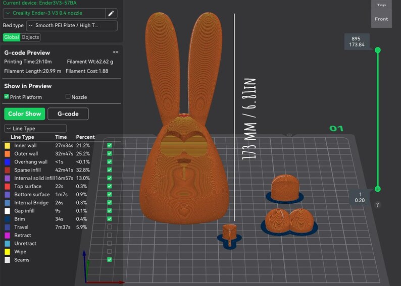
Task: Toggle Seams visibility checkbox
Action: click(110, 260)
